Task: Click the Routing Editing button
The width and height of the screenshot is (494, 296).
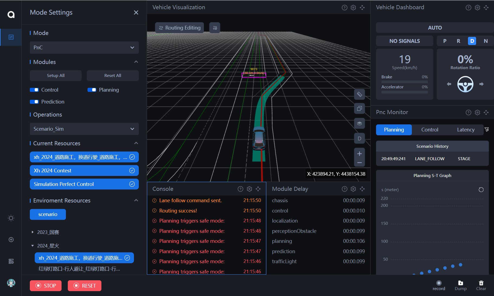Action: pos(179,28)
